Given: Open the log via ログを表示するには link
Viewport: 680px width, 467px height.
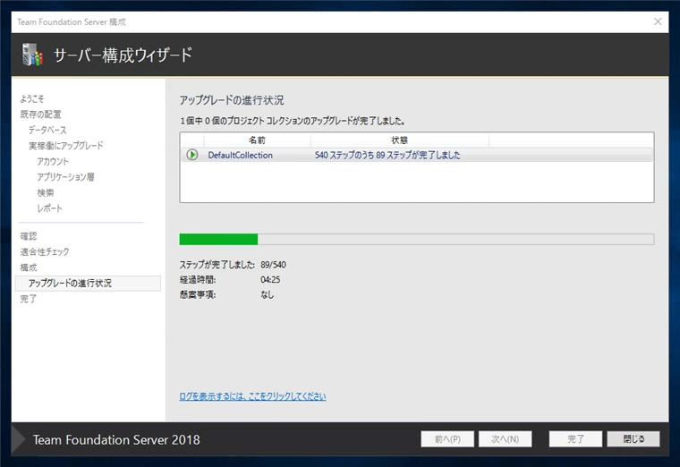Looking at the screenshot, I should 253,396.
